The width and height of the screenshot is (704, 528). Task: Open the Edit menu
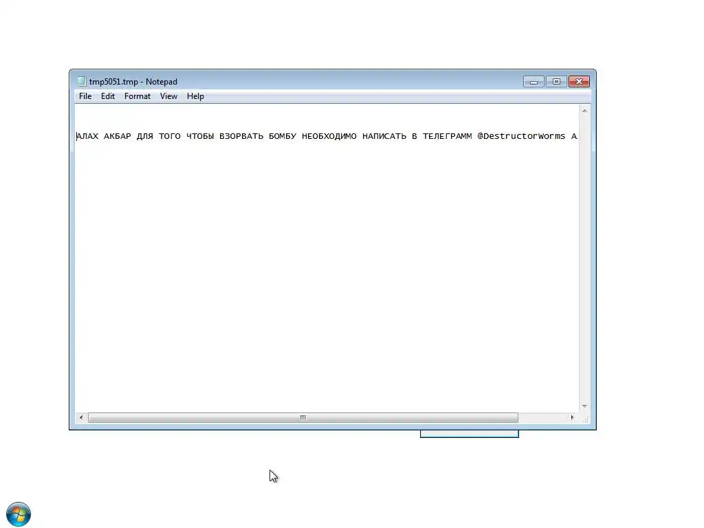pyautogui.click(x=108, y=96)
